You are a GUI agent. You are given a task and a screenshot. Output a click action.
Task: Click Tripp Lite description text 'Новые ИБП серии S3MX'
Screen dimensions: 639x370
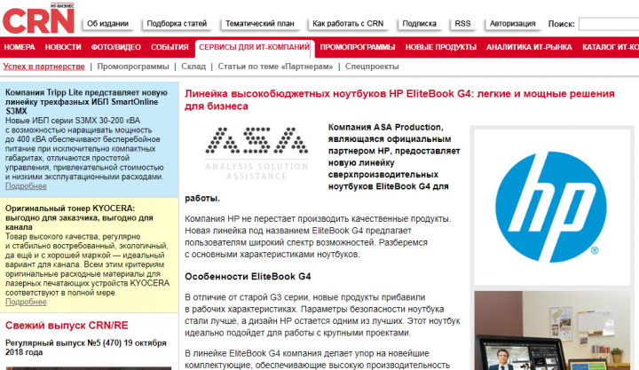point(84,149)
